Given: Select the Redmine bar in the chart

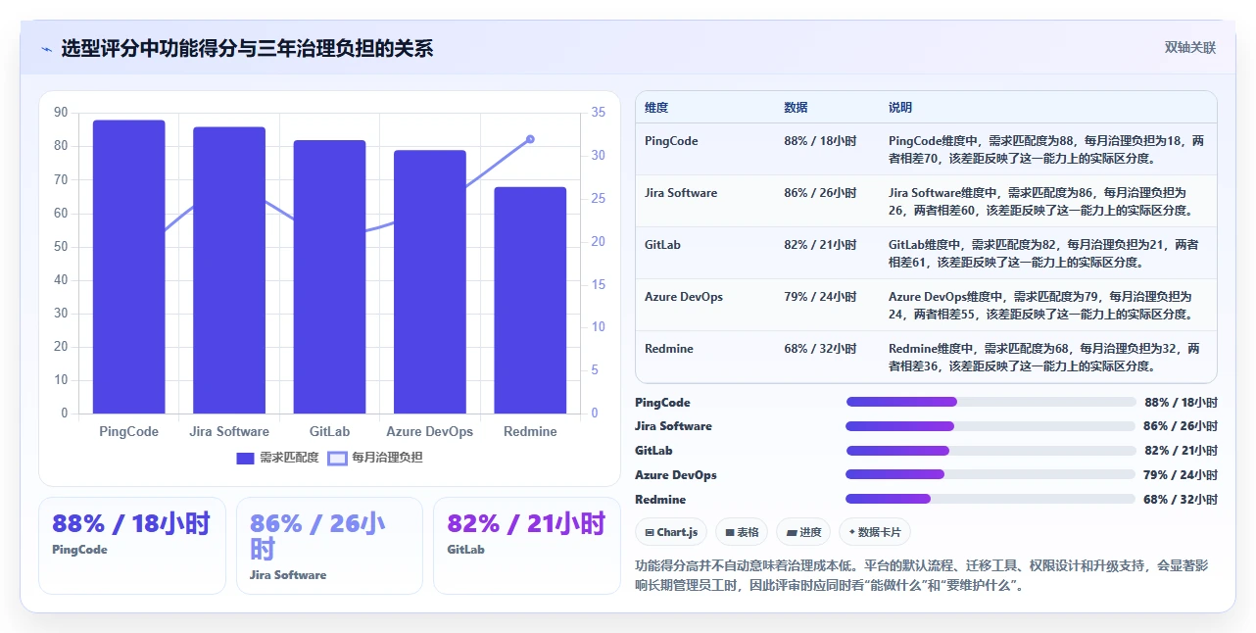Looking at the screenshot, I should [530, 300].
